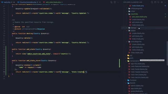Click the add_state_store function name
This screenshot has height=94, width=168.
[x=33, y=61]
